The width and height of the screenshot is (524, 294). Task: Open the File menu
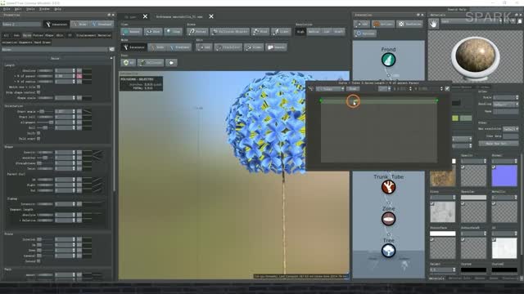[7, 9]
